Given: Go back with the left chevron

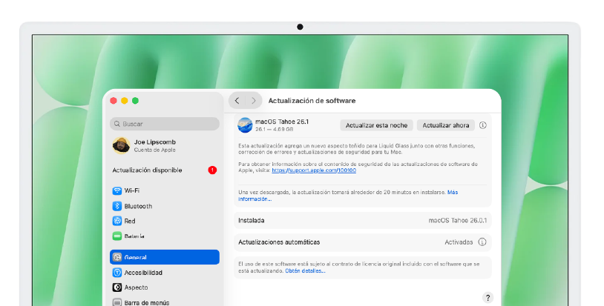Looking at the screenshot, I should tap(237, 100).
